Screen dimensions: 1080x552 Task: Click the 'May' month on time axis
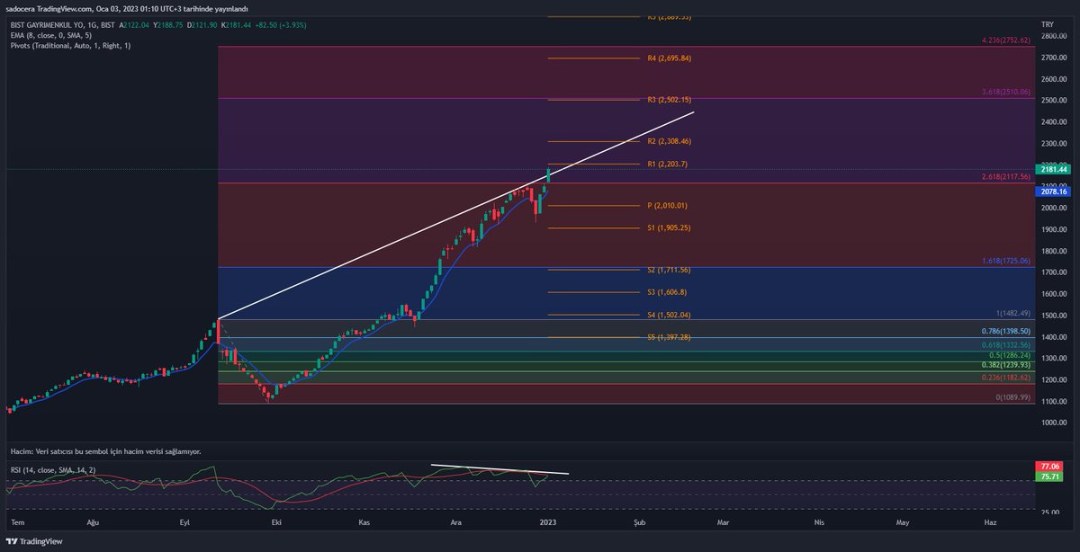coord(904,521)
